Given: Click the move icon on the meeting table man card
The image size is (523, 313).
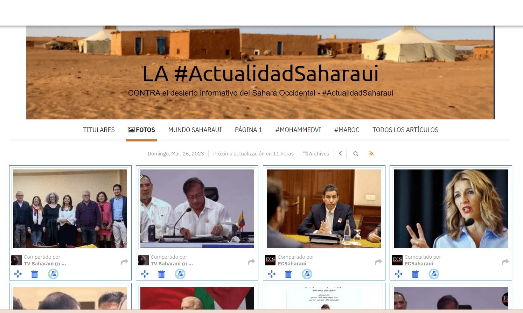Looking at the screenshot, I should click(272, 274).
